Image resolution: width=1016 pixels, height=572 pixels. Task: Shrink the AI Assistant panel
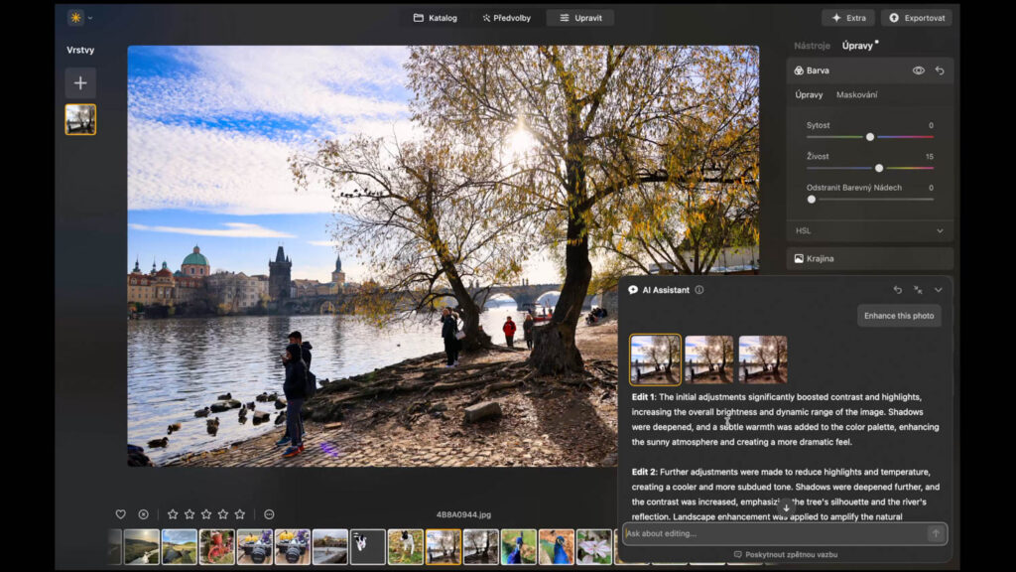[x=918, y=290]
